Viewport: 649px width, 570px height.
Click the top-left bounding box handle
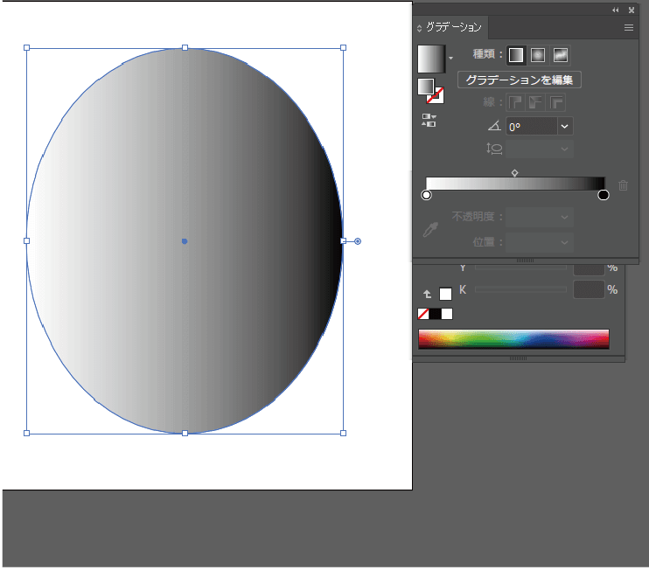(x=27, y=48)
